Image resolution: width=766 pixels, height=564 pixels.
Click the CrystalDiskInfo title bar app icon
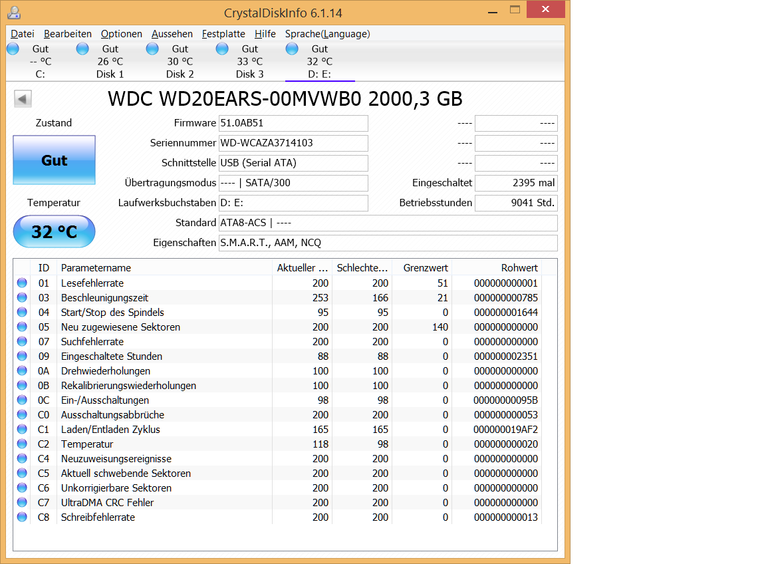pyautogui.click(x=14, y=12)
